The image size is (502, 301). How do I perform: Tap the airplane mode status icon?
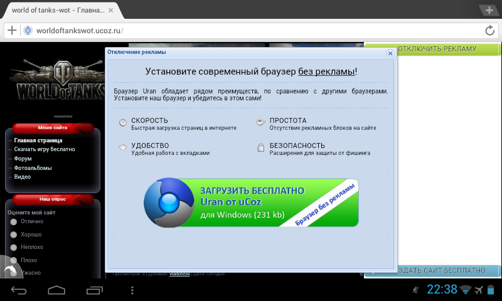[479, 290]
